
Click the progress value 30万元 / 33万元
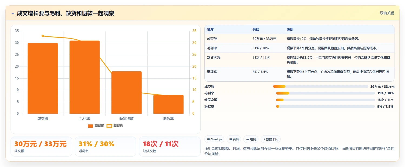pyautogui.click(x=382, y=87)
